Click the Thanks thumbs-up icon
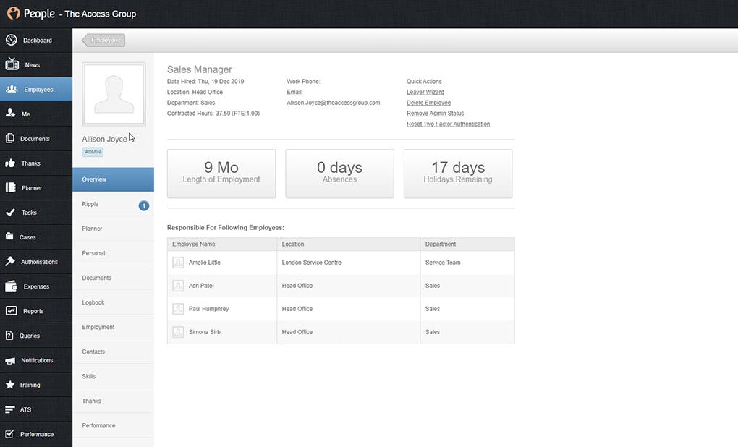Viewport: 738px width, 447px height. click(x=10, y=163)
